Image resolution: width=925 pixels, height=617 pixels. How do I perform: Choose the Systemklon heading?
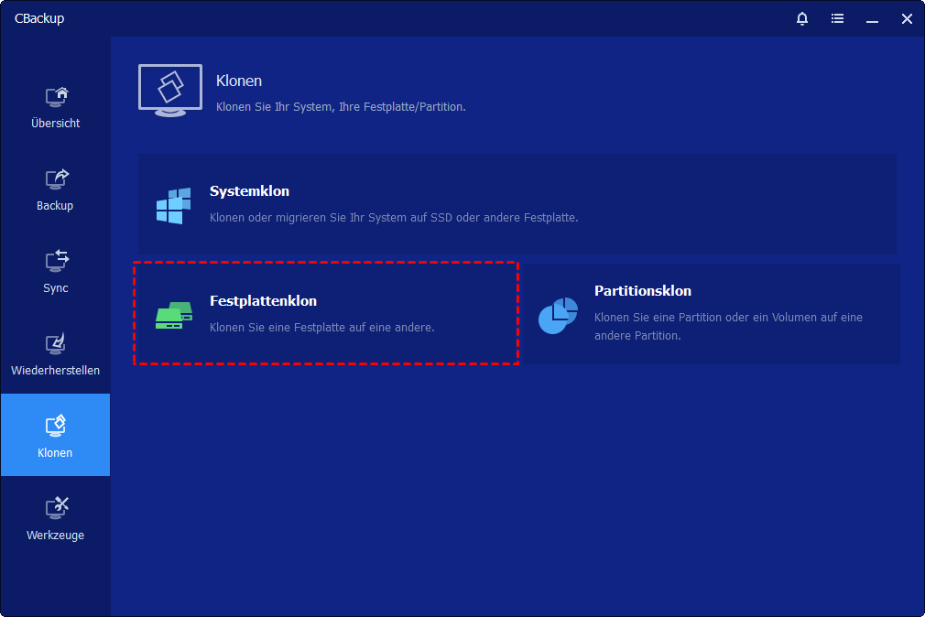pyautogui.click(x=249, y=191)
